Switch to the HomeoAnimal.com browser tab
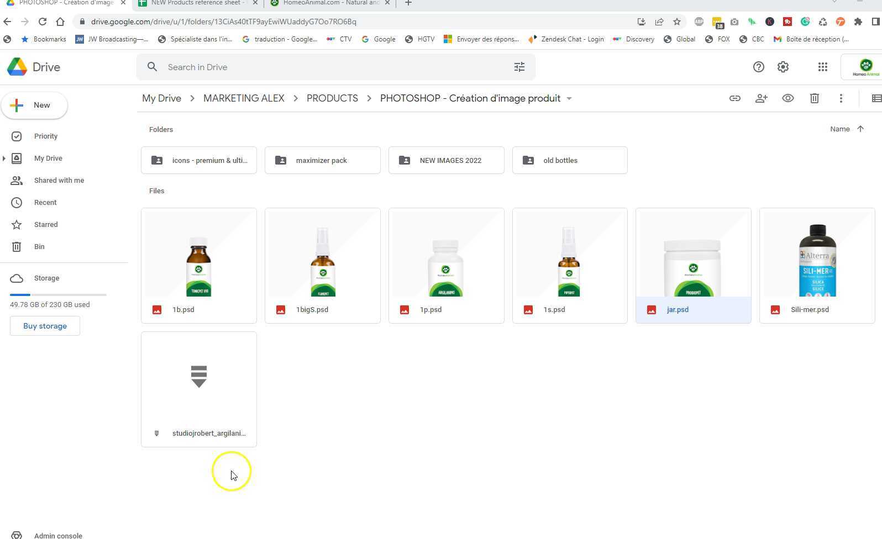 (330, 3)
